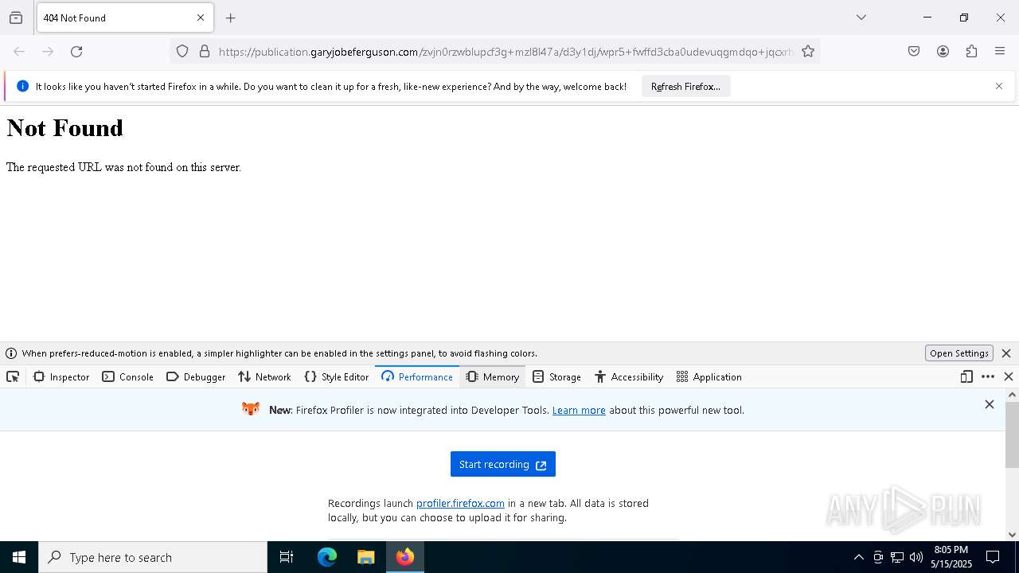The image size is (1019, 573).
Task: Switch to the Memory tab
Action: click(493, 377)
